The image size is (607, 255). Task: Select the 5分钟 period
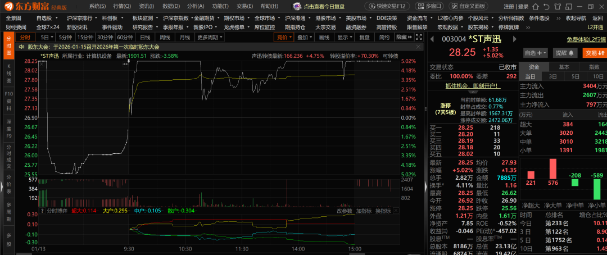point(65,37)
